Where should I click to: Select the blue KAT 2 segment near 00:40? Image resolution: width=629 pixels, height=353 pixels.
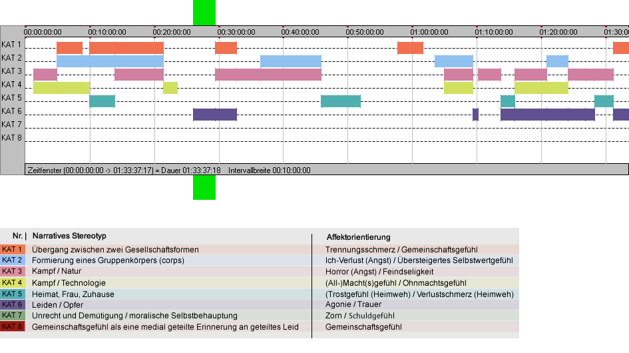pyautogui.click(x=291, y=61)
